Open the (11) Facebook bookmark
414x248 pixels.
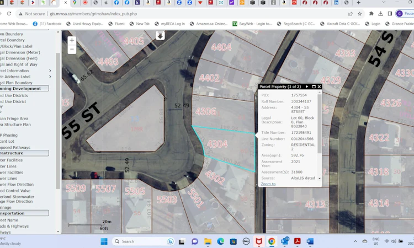[x=47, y=24]
